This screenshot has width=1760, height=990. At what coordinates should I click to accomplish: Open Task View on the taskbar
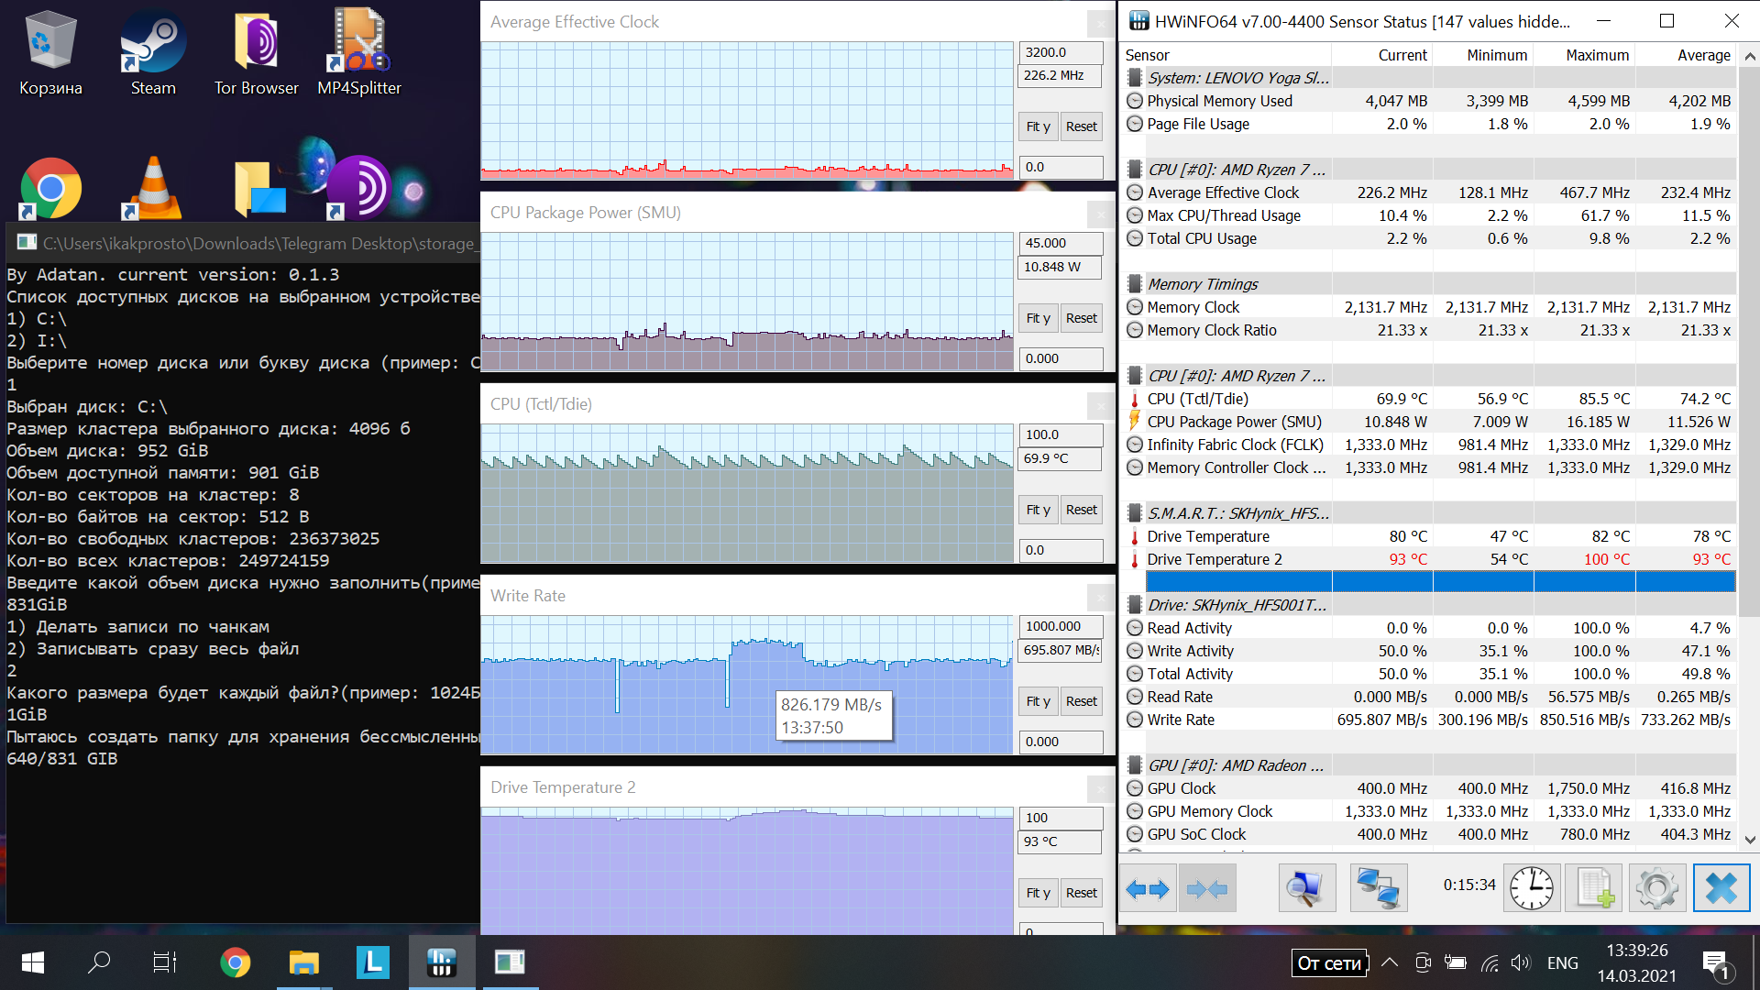click(165, 962)
